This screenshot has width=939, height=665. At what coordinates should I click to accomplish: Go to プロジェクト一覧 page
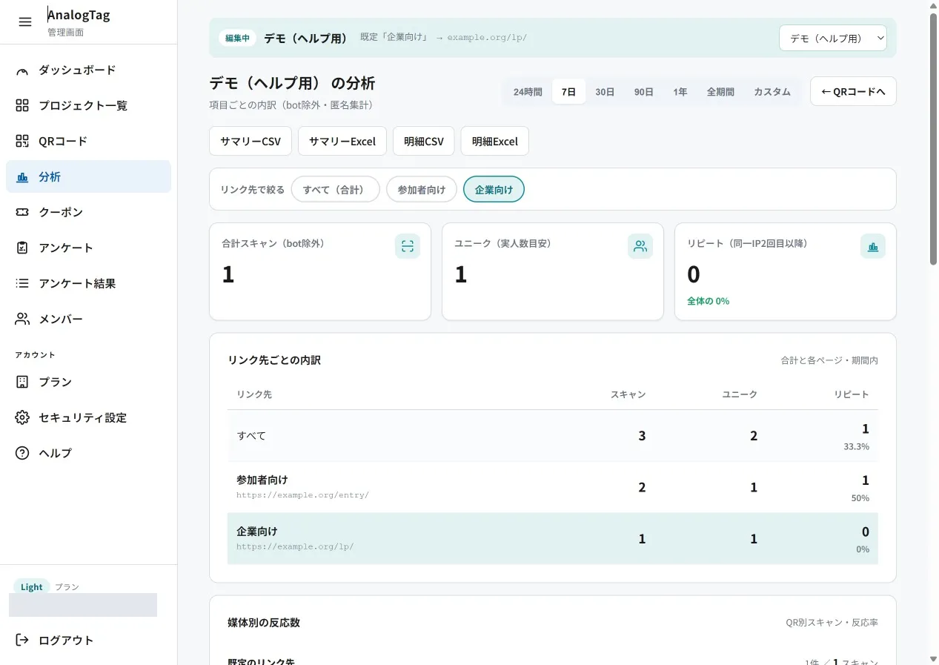coord(88,106)
